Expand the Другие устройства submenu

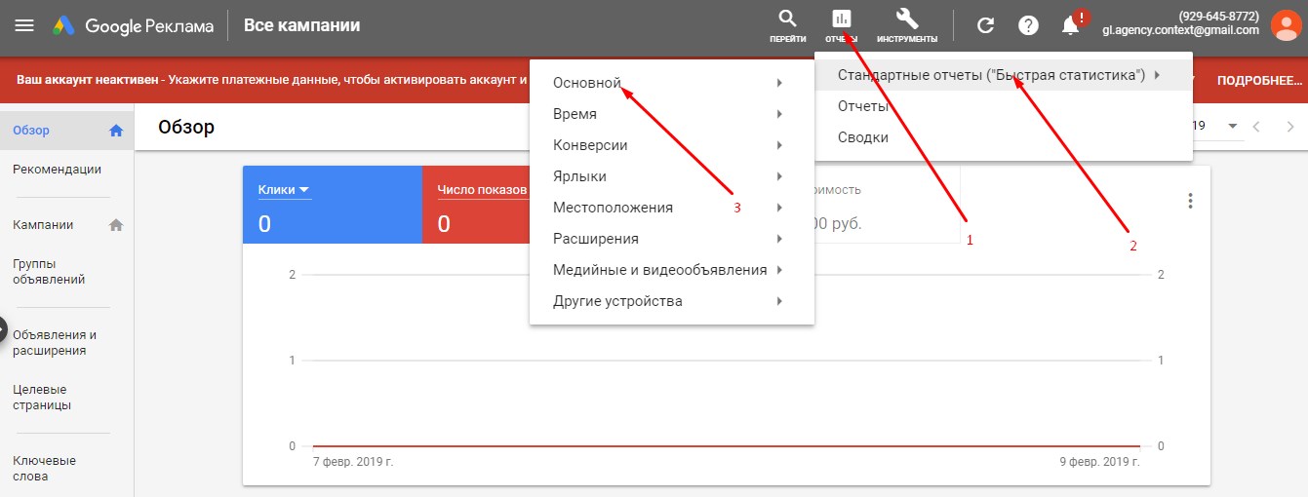pos(672,301)
